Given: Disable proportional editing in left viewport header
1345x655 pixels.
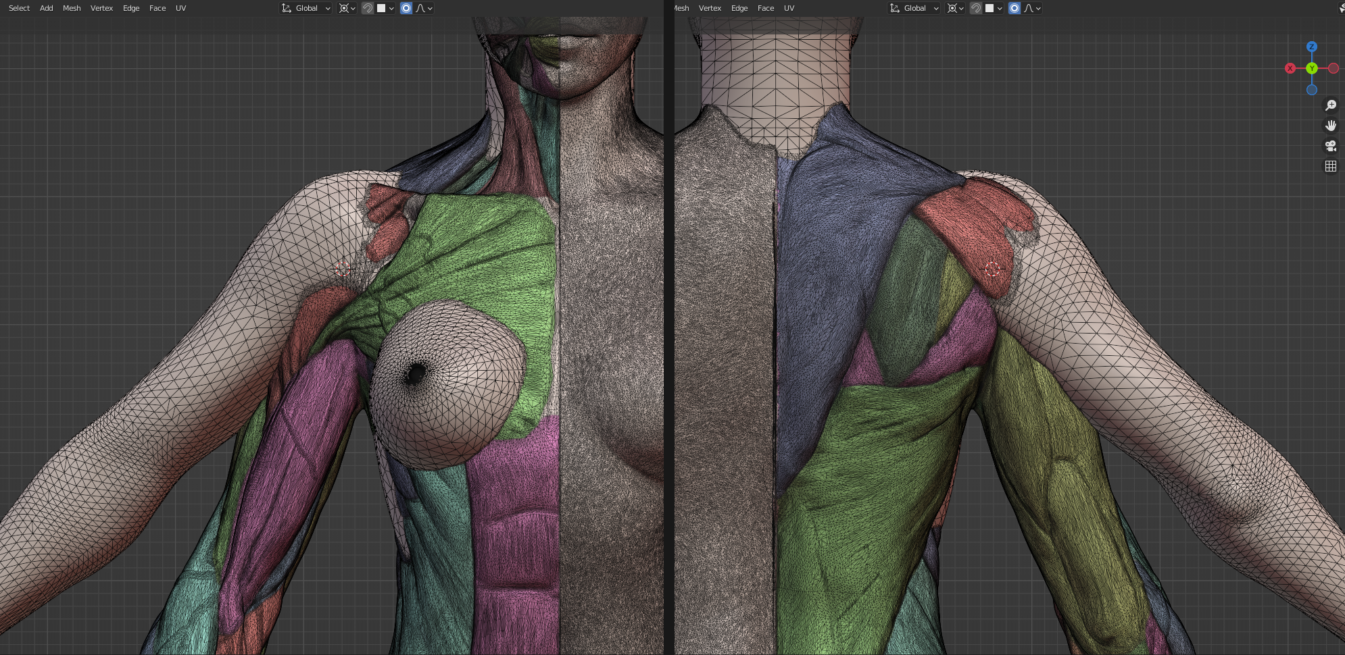Looking at the screenshot, I should point(406,8).
